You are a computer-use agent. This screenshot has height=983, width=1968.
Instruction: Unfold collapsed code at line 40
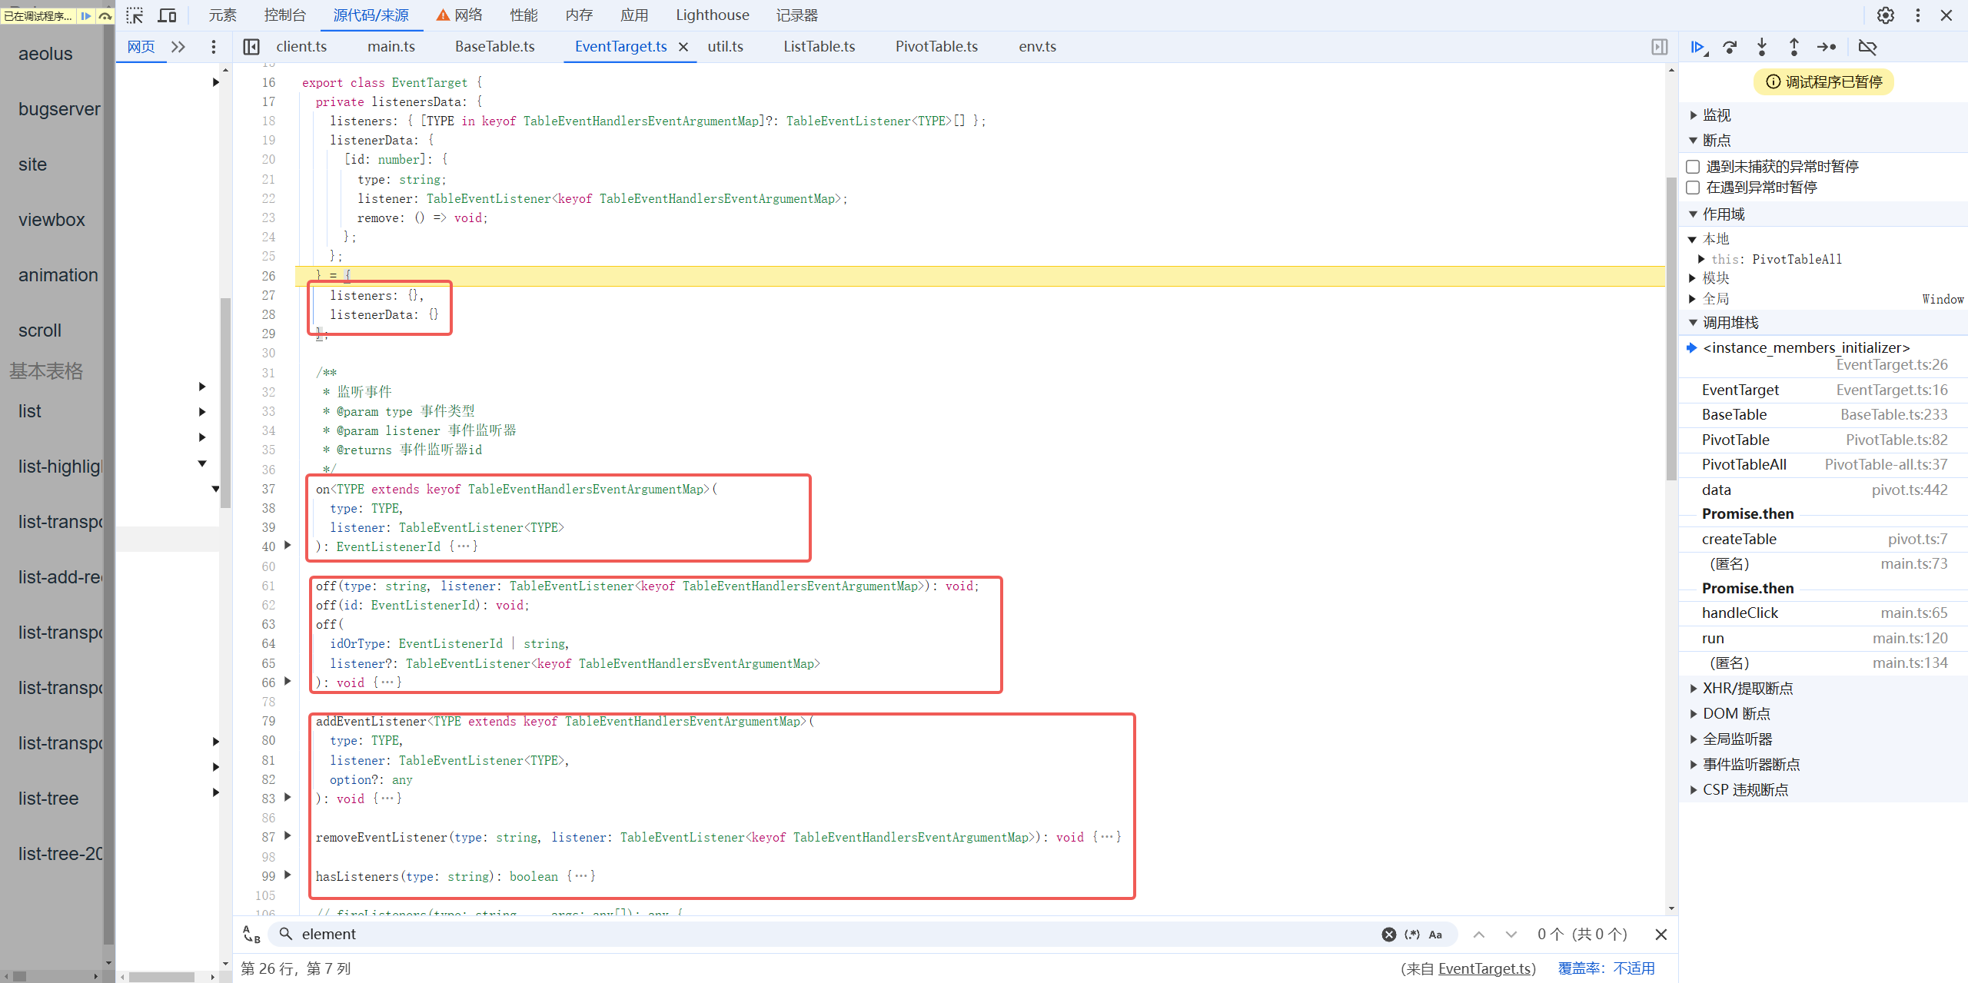(x=288, y=546)
